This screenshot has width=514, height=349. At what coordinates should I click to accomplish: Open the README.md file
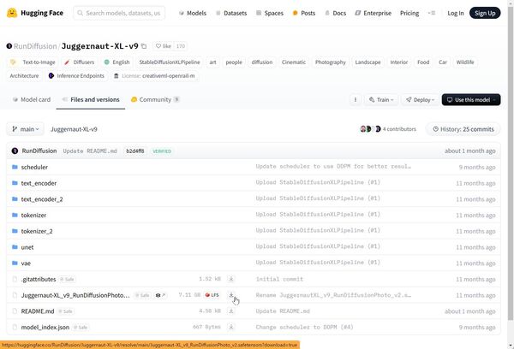tap(38, 311)
